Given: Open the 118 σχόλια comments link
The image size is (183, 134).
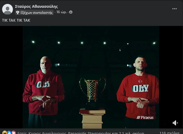Looking at the screenshot, I should (169, 133).
